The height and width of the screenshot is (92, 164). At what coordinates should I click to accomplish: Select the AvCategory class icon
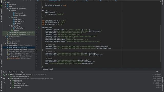pos(14,19)
